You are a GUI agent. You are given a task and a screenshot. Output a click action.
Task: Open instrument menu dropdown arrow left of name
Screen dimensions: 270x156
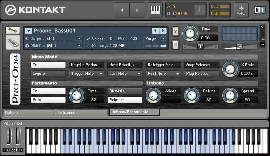point(28,31)
